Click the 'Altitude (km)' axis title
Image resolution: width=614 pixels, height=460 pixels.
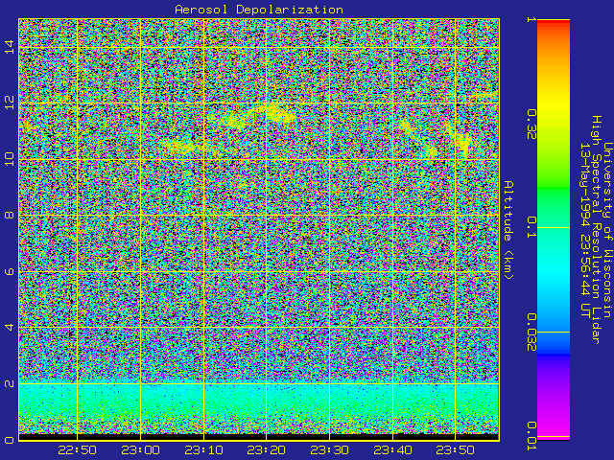click(x=508, y=230)
